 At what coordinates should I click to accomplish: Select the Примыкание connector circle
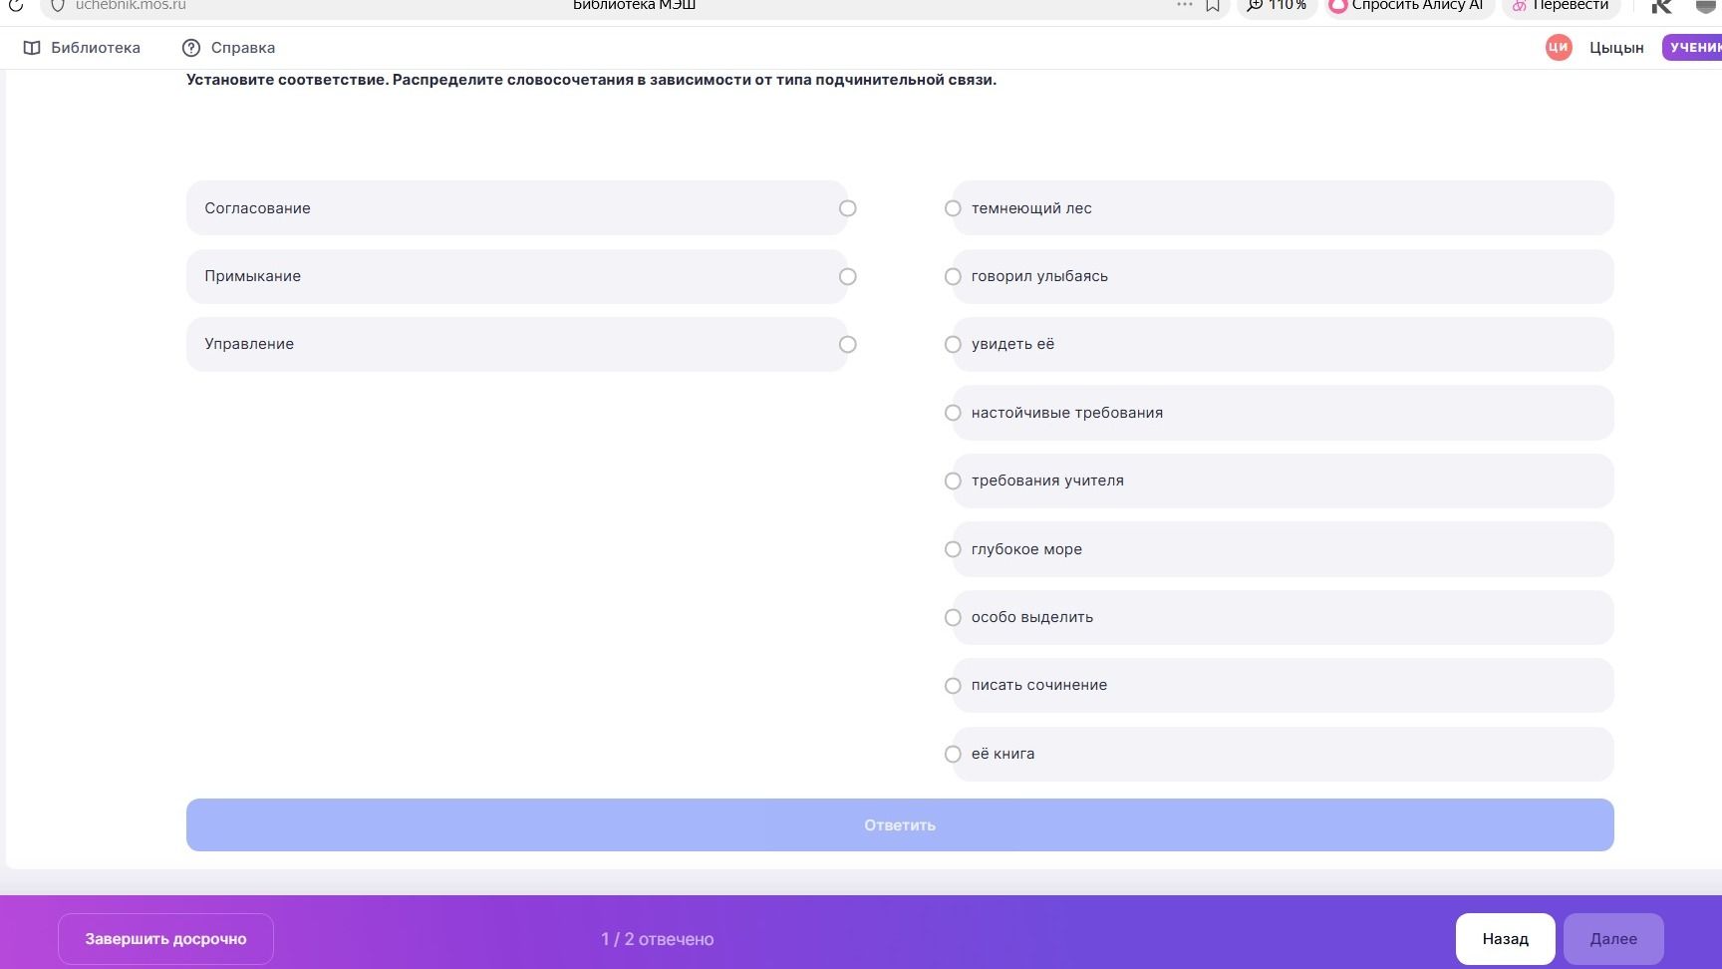tap(847, 276)
